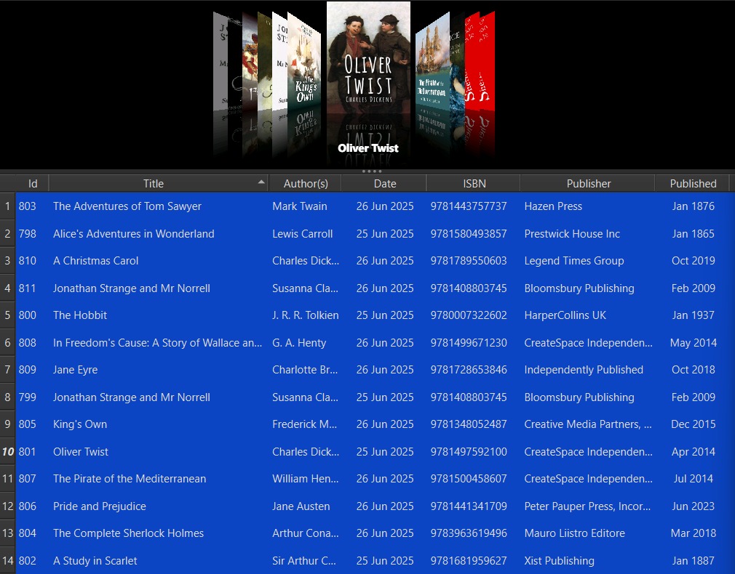735x574 pixels.
Task: Click Id cell "811"
Action: pyautogui.click(x=27, y=288)
